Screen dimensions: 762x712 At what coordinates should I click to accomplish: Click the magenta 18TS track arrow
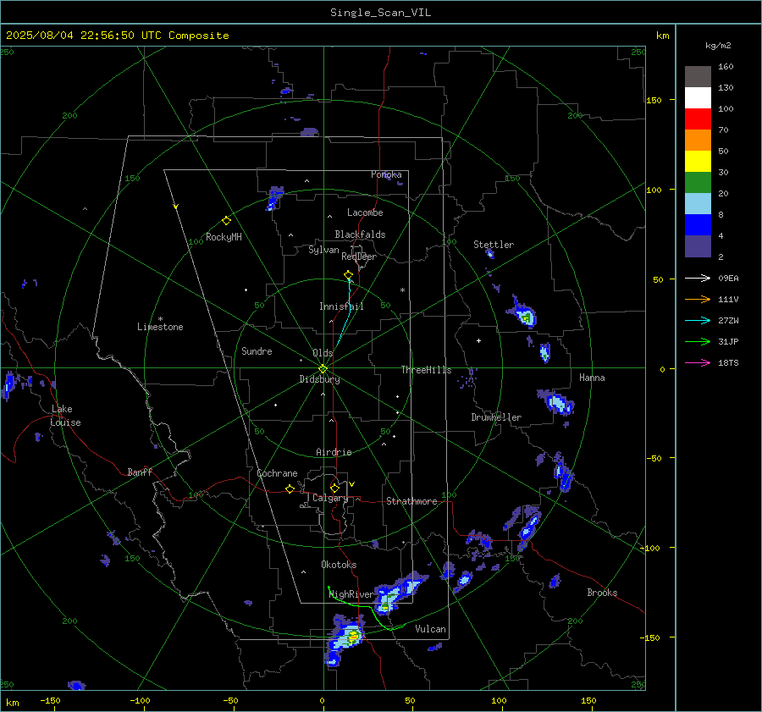[x=698, y=362]
